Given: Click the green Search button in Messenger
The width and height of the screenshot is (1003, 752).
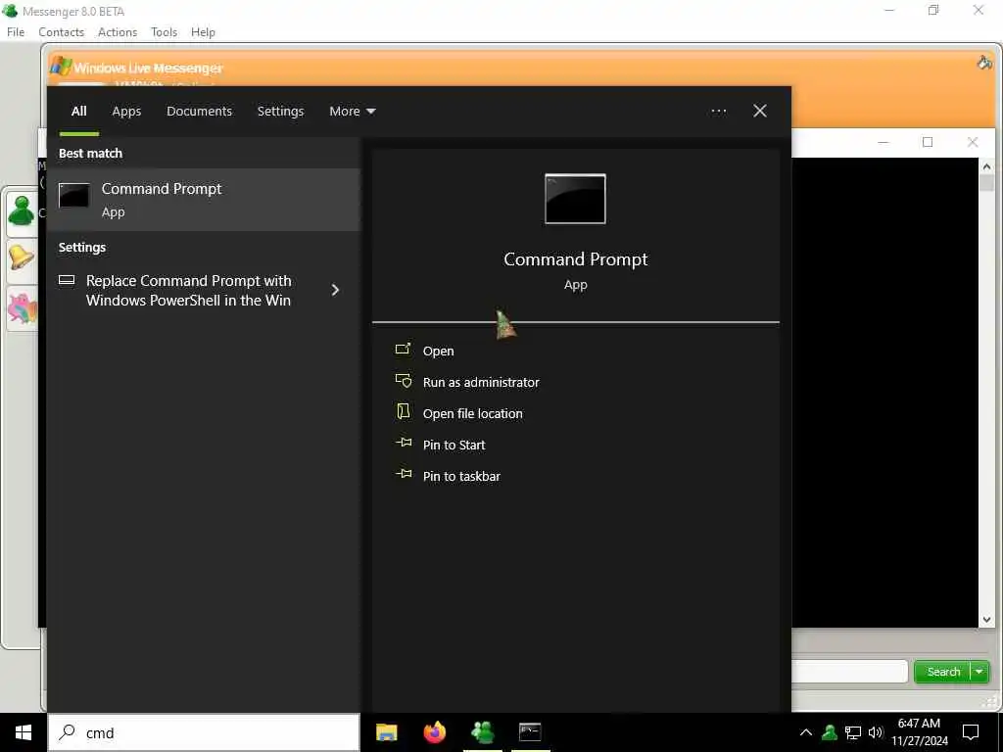Looking at the screenshot, I should tap(943, 672).
